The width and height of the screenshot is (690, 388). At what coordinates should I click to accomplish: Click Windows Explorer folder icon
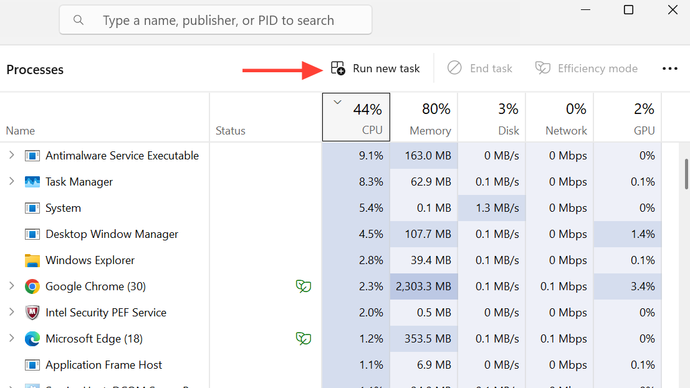click(x=32, y=260)
